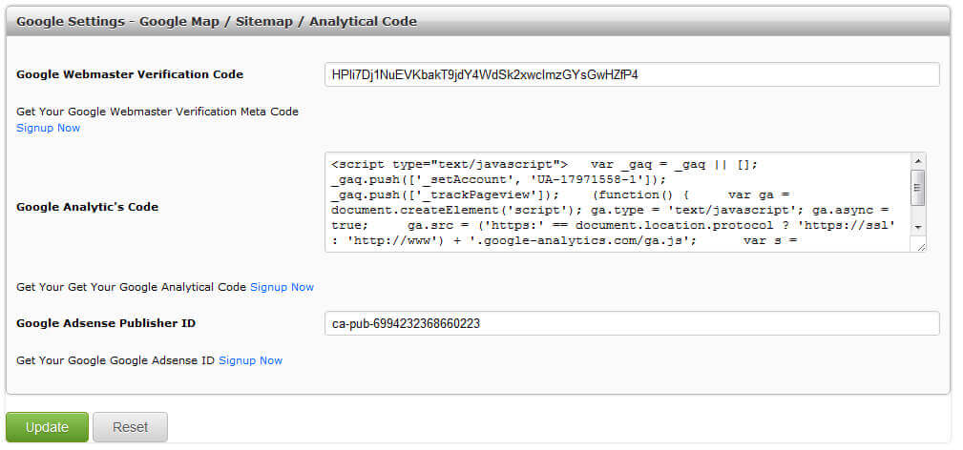Screen dimensions: 963x450
Task: Click the Google Adsense Publisher ID label
Action: click(x=106, y=323)
